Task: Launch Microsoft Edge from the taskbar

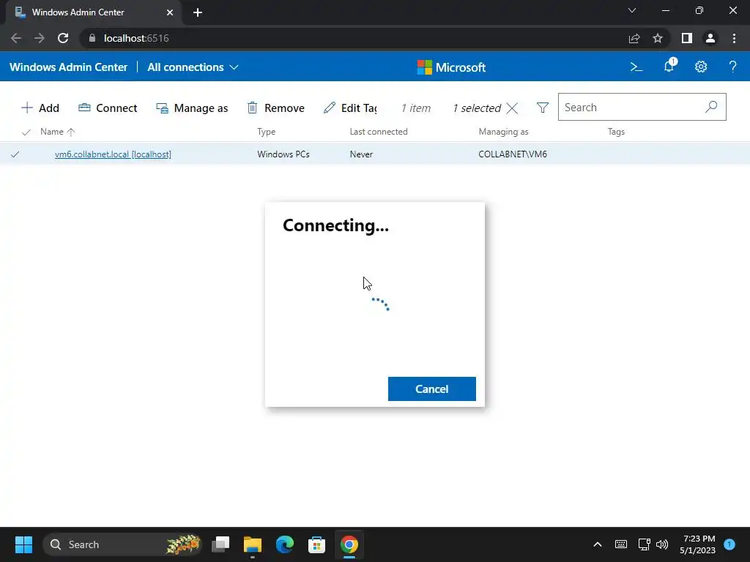Action: pos(285,544)
